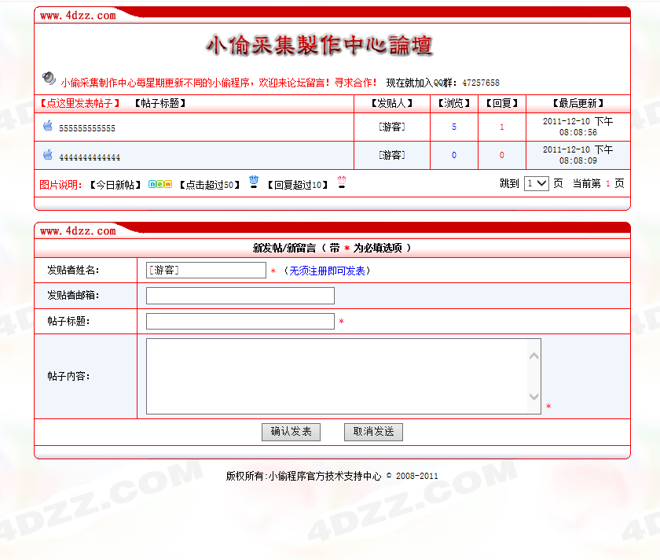Click the content area scroll-down arrow
This screenshot has width=660, height=560.
[x=534, y=396]
